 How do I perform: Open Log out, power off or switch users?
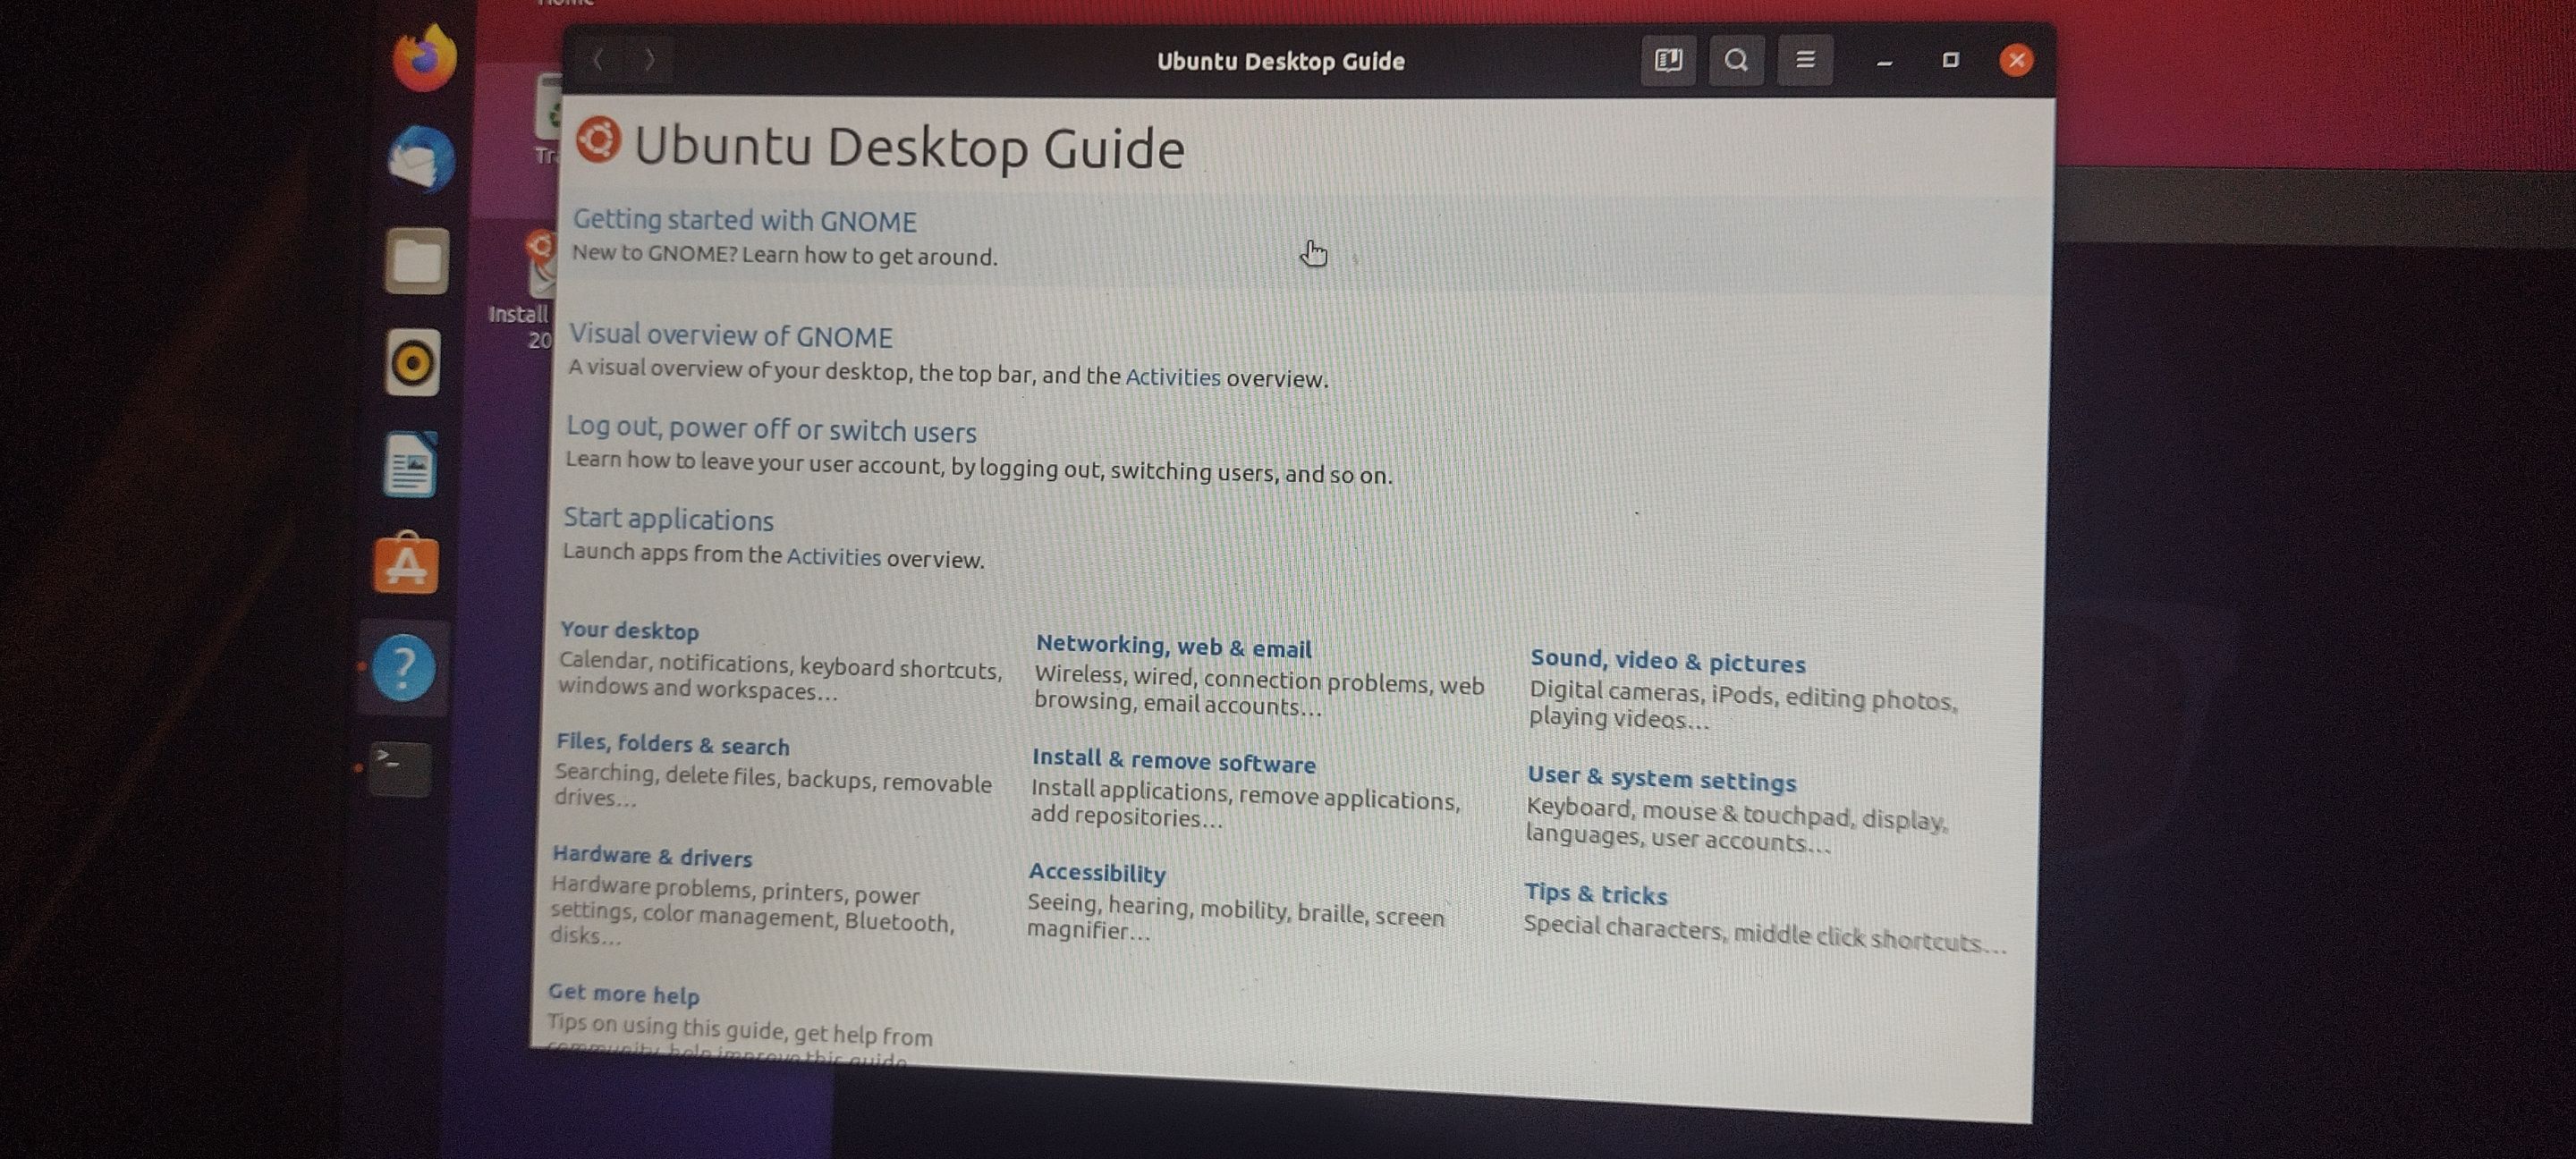tap(771, 430)
